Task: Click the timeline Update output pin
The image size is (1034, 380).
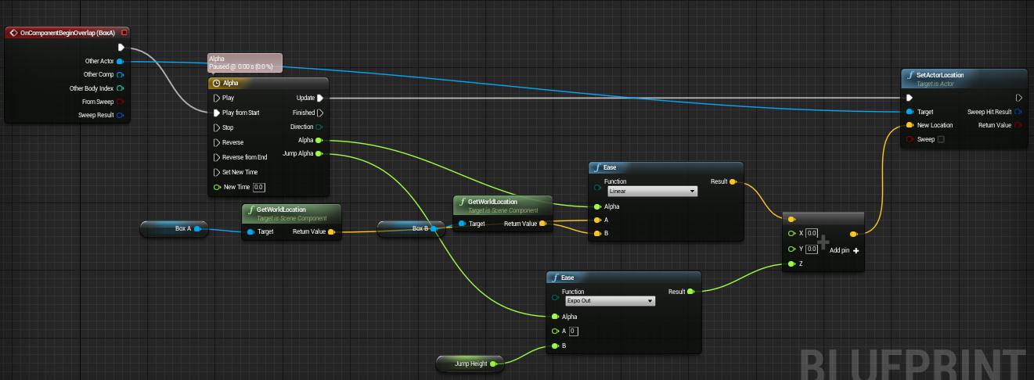Action: tap(320, 99)
